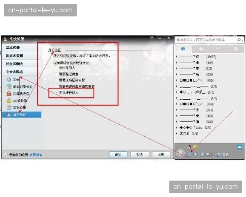Screen dimensions: 246x197
Task: Open the 状态和提醒 category
Action: (x=22, y=56)
